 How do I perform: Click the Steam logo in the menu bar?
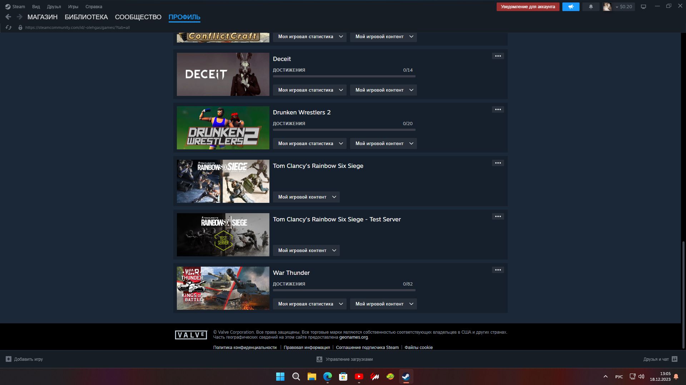[8, 7]
